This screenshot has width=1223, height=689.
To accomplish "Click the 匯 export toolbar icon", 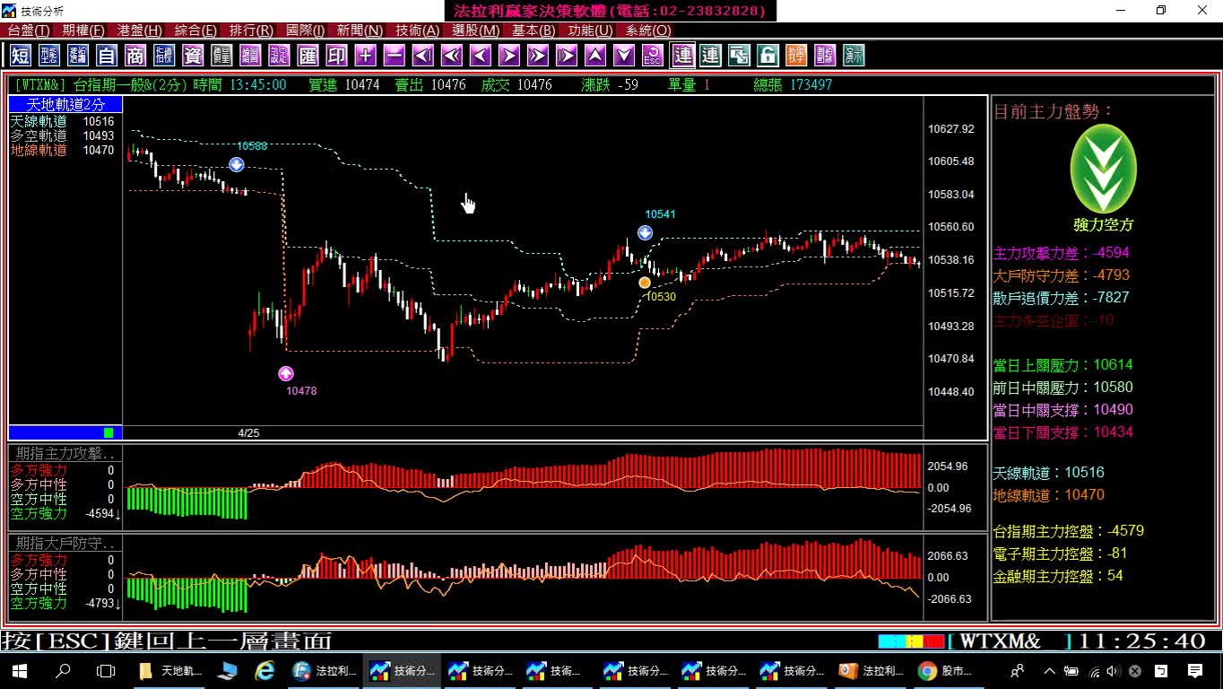I will click(308, 56).
